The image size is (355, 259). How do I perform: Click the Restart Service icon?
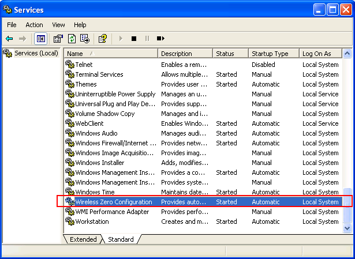160,39
